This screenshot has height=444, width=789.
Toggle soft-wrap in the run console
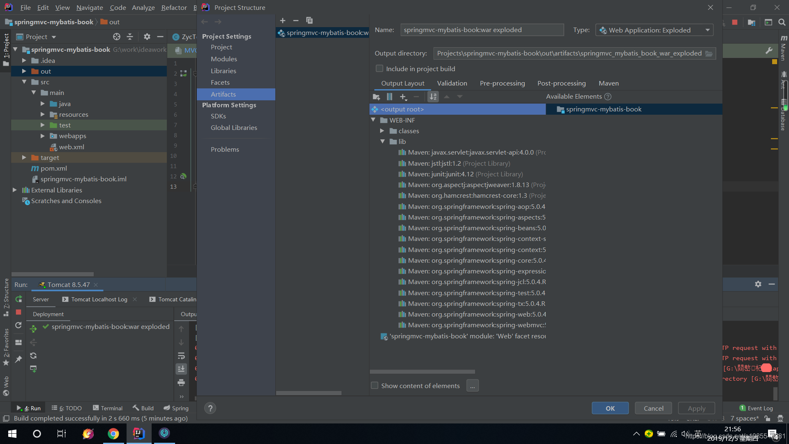tap(181, 356)
